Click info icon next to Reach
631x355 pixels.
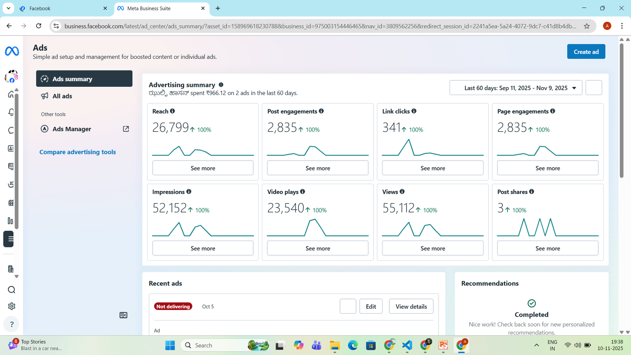point(172,111)
